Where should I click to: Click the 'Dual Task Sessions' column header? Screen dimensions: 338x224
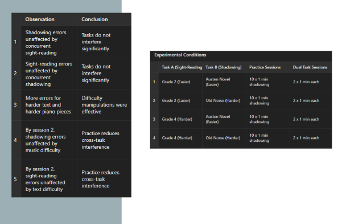(x=310, y=67)
